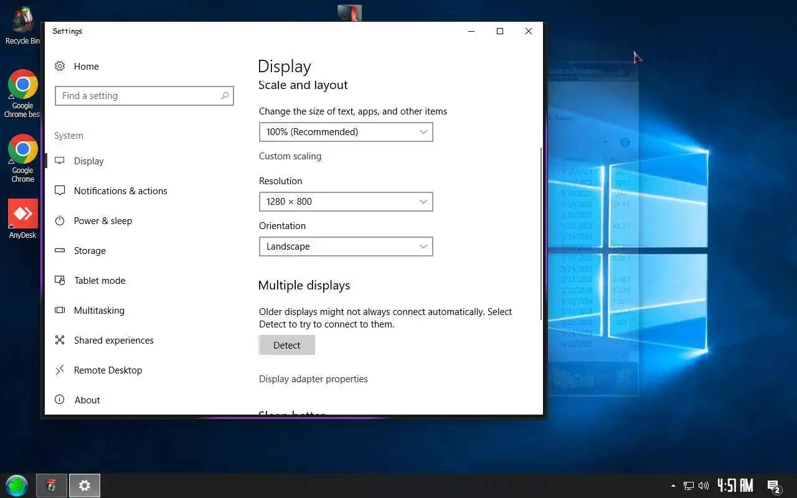Click the 4:51 AM taskbar clock
The height and width of the screenshot is (498, 797).
pyautogui.click(x=735, y=486)
